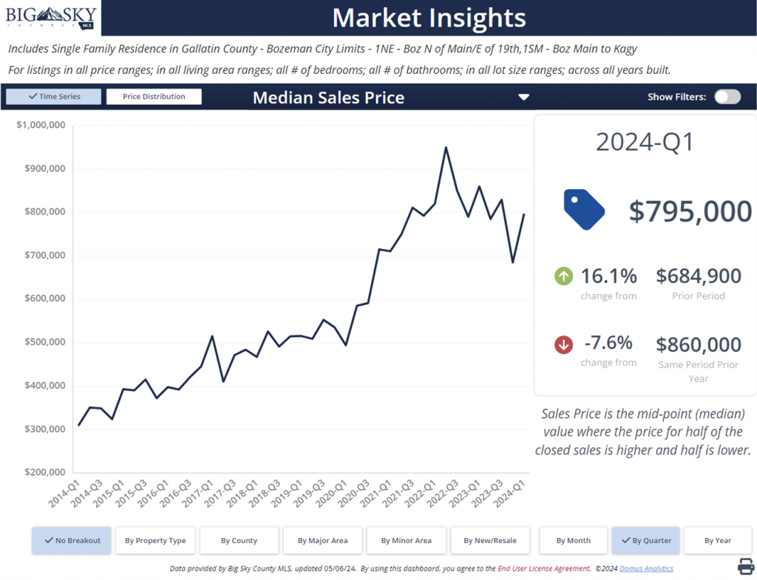Switch to the Time Series view
This screenshot has height=580, width=757.
pos(53,97)
